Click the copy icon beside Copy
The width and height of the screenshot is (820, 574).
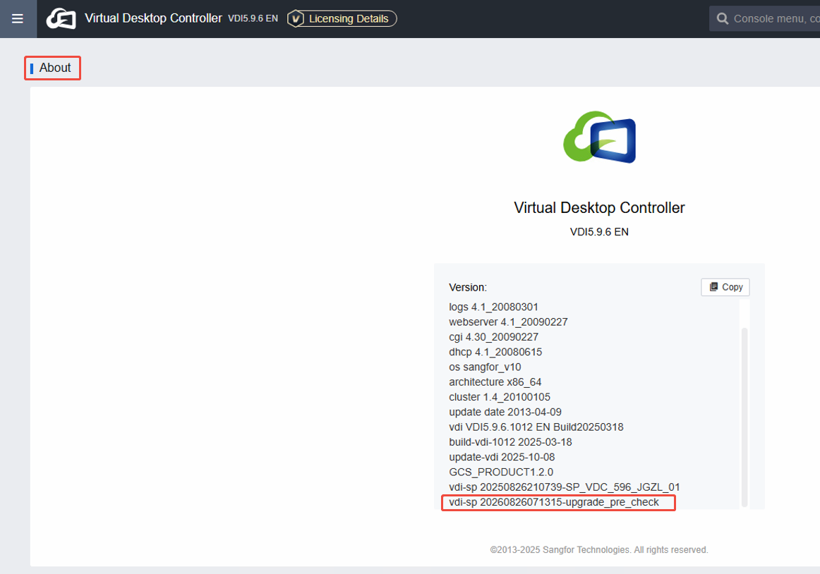[x=713, y=287]
